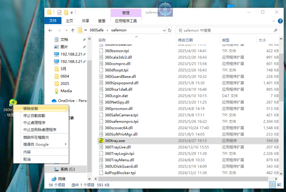Viewport: 286px width, 192px height.
Task: Open 图片 in quick access
Action: click(x=64, y=47)
